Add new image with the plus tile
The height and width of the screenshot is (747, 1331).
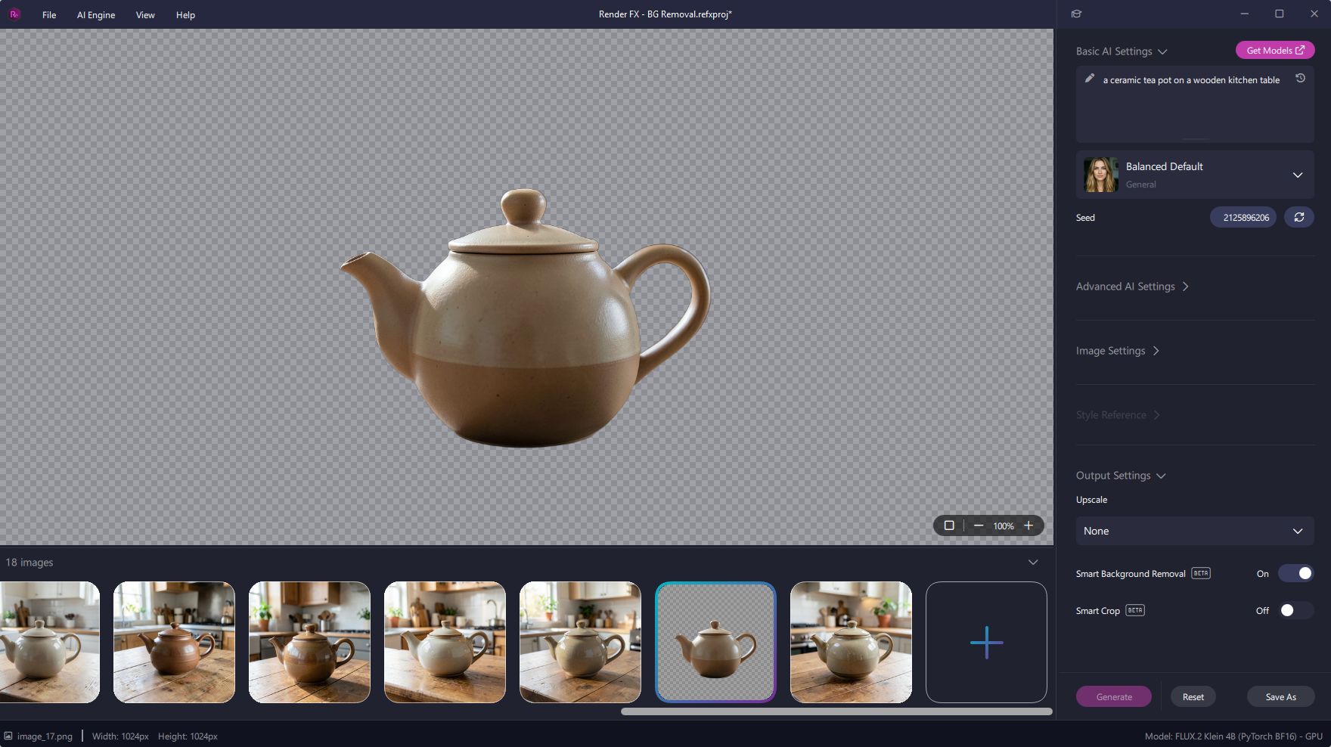pos(986,642)
